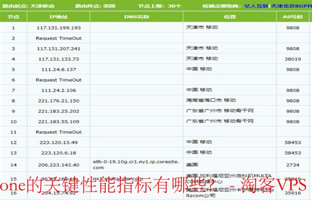
Task: Select row 9 location 广东省广州市 移动骨干网
Action: click(x=220, y=111)
